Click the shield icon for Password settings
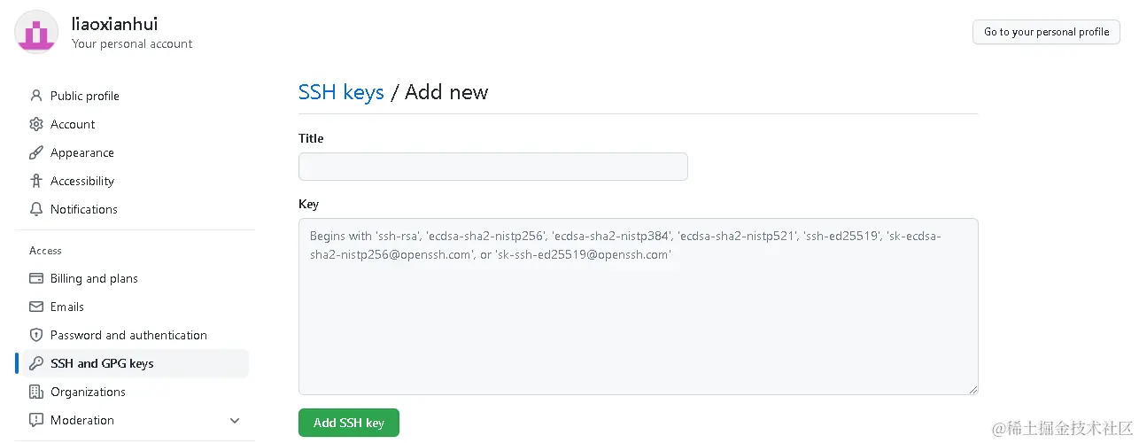 coord(36,335)
